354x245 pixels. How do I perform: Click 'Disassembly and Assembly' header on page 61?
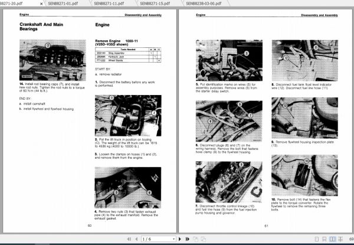[319, 15]
